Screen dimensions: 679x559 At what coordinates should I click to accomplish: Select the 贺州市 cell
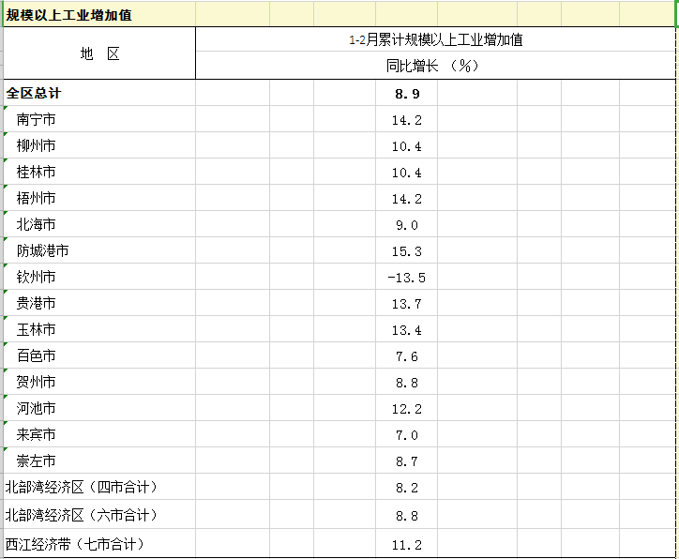point(99,382)
